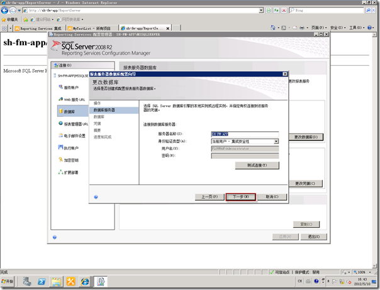Open the IE Quick Tabs grid icon
This screenshot has width=380, height=290.
tap(4, 28)
